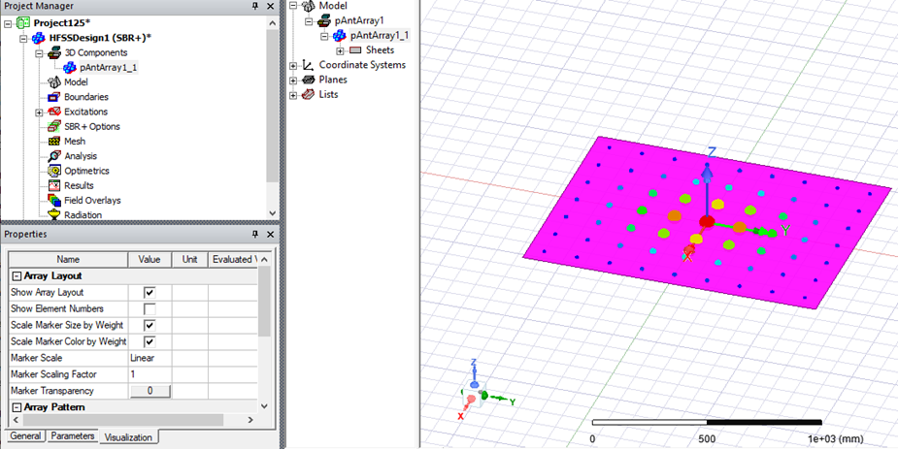Click the pAntArray1_1 icon in Project Manager

point(70,68)
